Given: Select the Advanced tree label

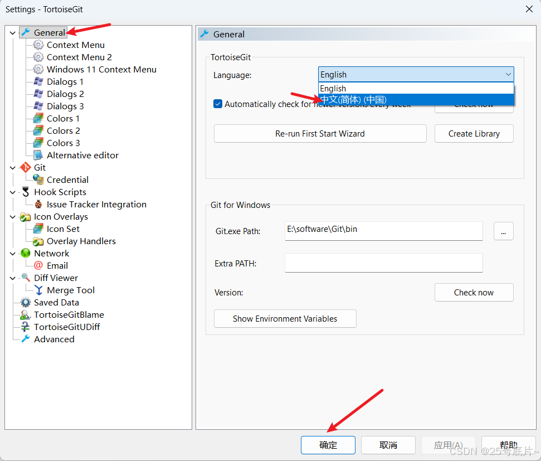Looking at the screenshot, I should pos(54,339).
